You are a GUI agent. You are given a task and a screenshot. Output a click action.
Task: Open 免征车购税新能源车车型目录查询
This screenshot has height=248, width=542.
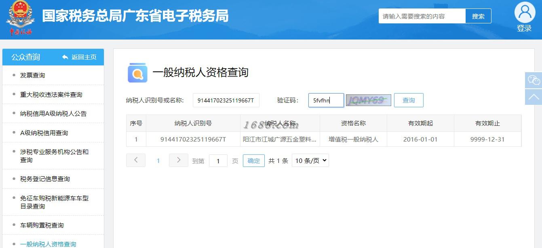click(x=54, y=202)
